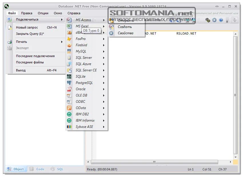Screen dimensions: 243x177
Task: Click the MS Excel icon
Action: [69, 26]
